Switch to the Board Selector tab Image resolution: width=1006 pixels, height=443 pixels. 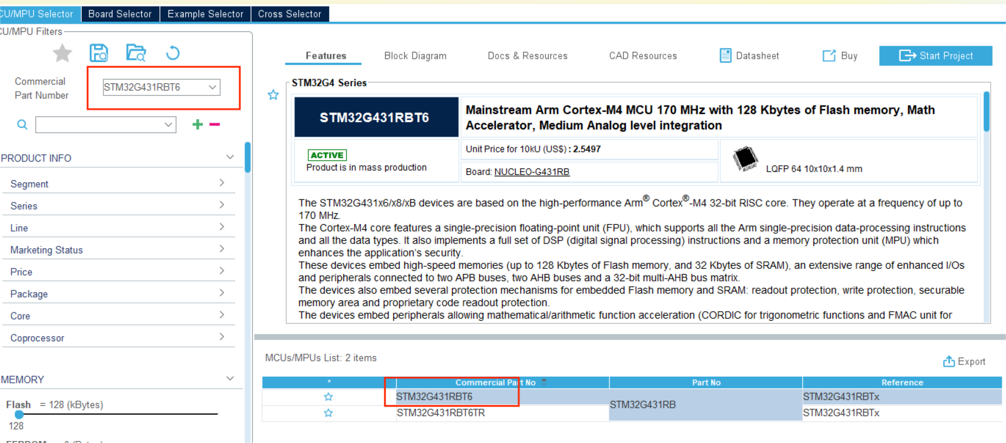(120, 14)
